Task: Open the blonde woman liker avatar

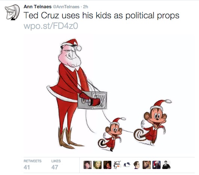Action: tap(97, 165)
